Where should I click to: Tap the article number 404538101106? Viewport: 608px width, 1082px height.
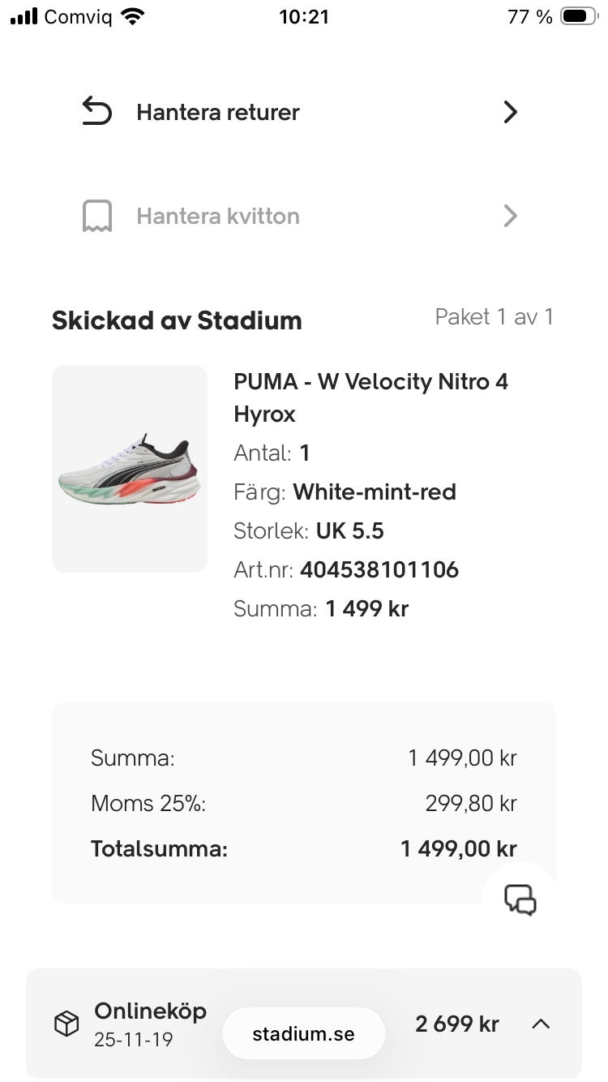click(379, 570)
